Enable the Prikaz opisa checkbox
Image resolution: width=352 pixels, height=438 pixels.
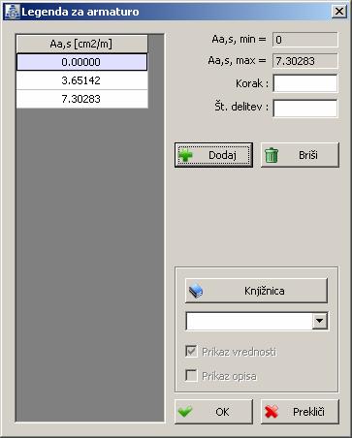[x=191, y=375]
